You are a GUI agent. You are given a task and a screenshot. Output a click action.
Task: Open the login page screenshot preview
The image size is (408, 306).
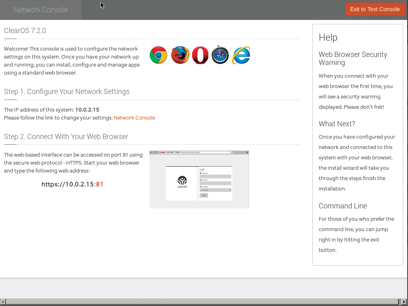(x=199, y=179)
